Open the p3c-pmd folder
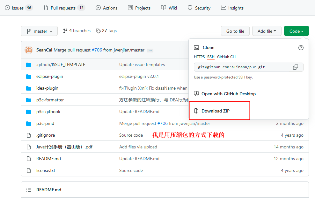This screenshot has height=198, width=315. pyautogui.click(x=45, y=124)
